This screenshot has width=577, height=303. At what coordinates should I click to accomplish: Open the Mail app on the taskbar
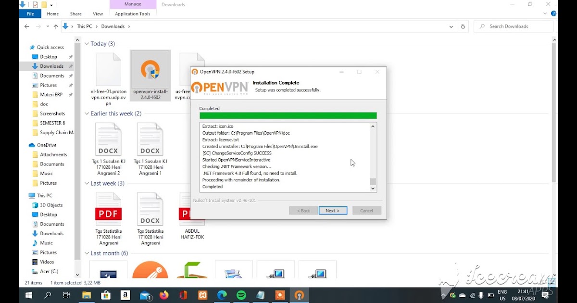(145, 295)
